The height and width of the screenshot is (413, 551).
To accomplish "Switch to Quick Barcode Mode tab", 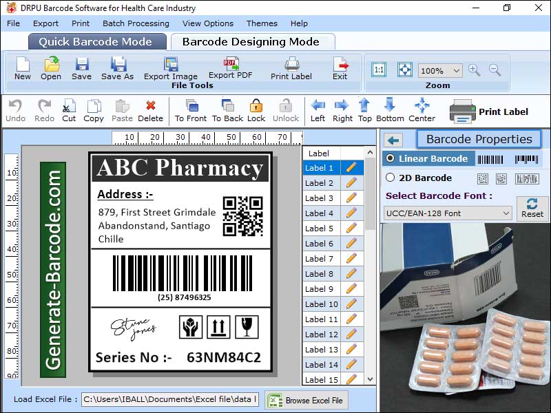I will (x=97, y=41).
